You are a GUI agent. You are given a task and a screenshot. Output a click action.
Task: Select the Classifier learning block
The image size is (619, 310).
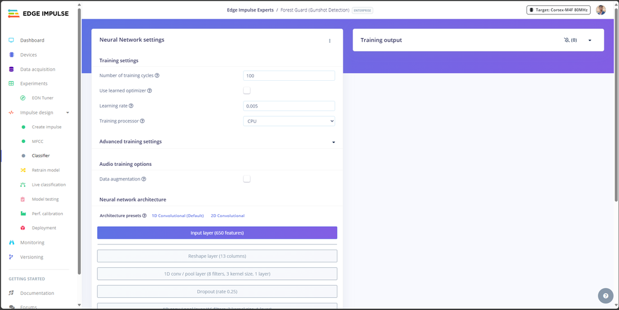tap(41, 156)
